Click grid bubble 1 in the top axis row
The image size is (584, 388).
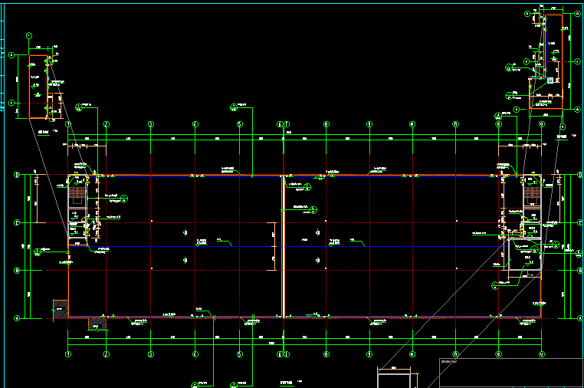click(x=68, y=123)
